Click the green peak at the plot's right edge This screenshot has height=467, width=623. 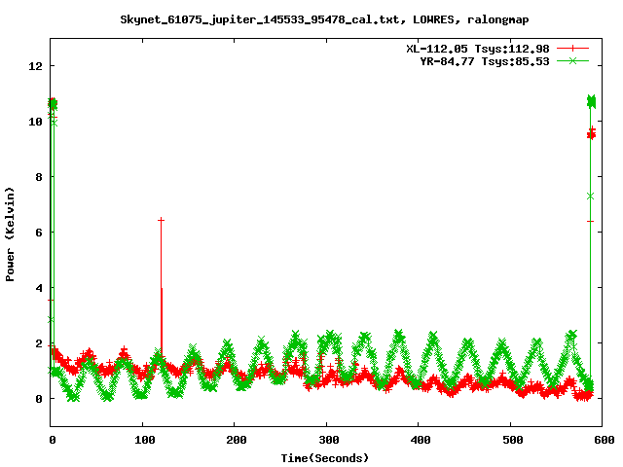tap(592, 101)
